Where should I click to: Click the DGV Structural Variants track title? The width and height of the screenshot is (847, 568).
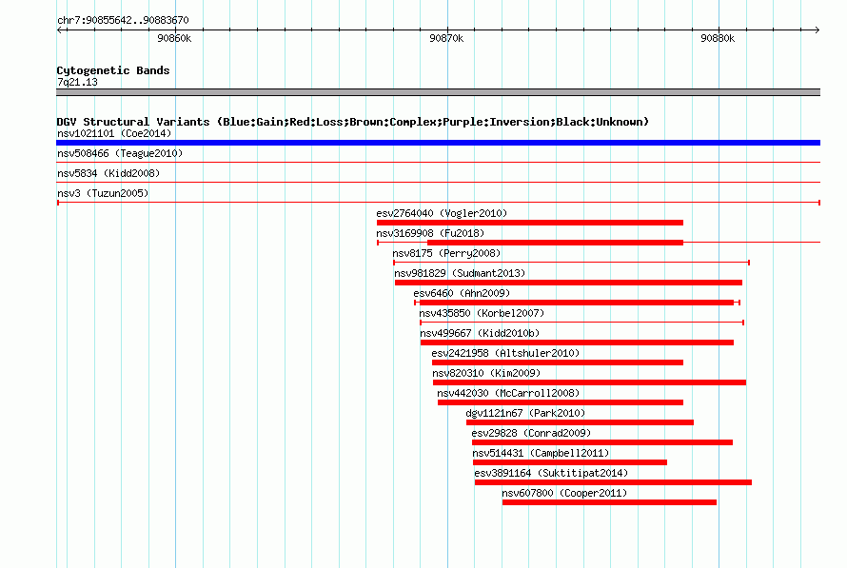click(352, 122)
